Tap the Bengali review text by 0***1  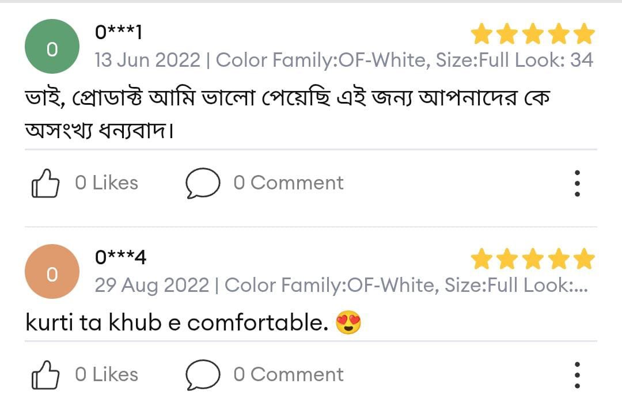point(288,114)
